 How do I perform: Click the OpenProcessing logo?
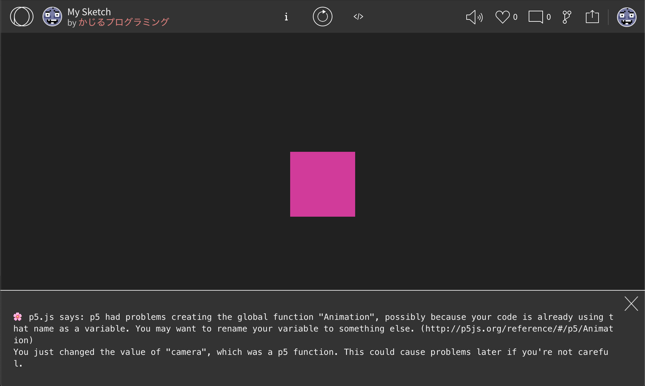point(21,17)
